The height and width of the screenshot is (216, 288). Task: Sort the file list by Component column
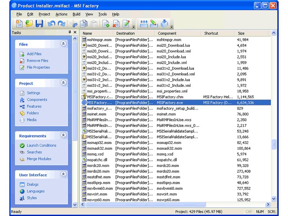tap(178, 33)
